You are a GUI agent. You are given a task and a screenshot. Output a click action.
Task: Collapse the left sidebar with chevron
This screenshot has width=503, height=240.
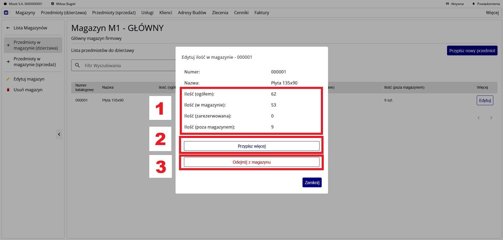(59, 134)
